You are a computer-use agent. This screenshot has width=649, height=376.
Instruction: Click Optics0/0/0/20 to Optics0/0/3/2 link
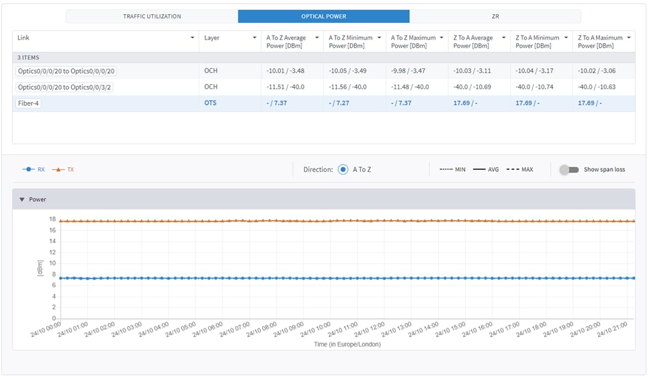[x=65, y=87]
